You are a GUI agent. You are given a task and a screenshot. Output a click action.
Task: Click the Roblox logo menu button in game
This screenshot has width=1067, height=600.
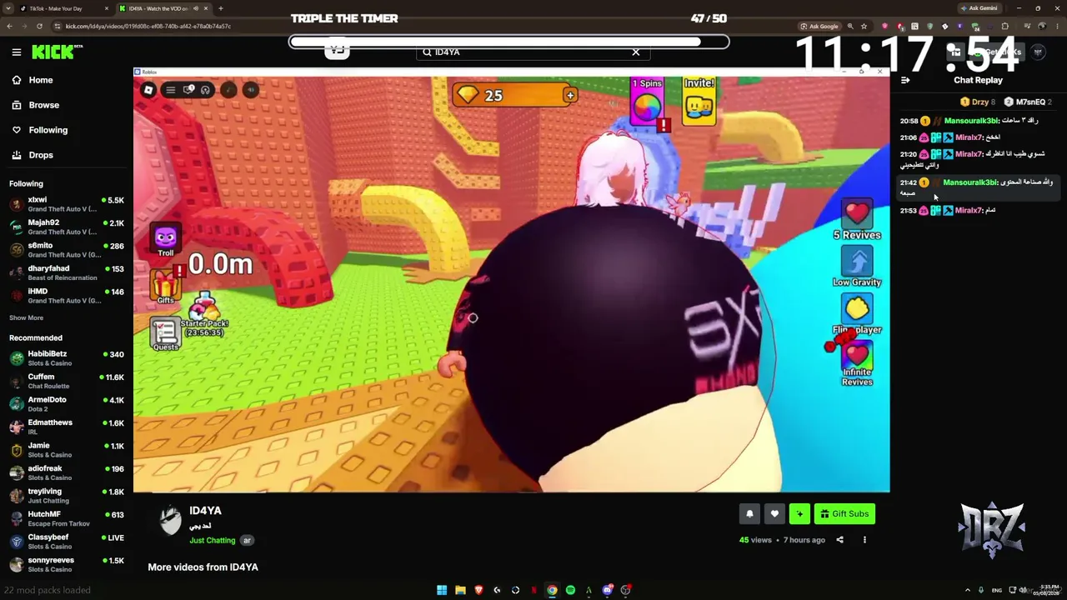coord(148,90)
